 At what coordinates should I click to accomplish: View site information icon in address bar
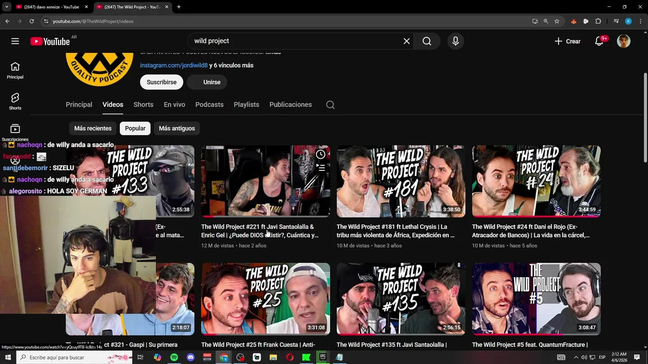46,21
